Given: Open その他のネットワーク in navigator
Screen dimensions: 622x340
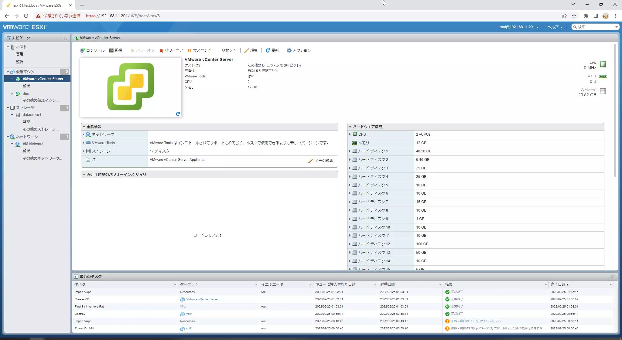Looking at the screenshot, I should tap(43, 158).
